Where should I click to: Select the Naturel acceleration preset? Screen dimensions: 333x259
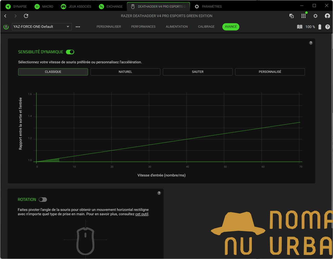coord(125,72)
